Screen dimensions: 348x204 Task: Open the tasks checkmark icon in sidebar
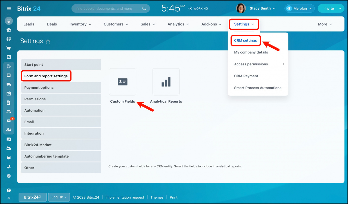[x=9, y=57]
